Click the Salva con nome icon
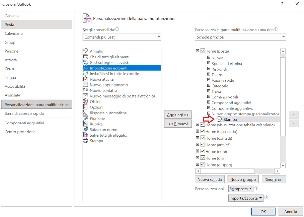 point(85,129)
